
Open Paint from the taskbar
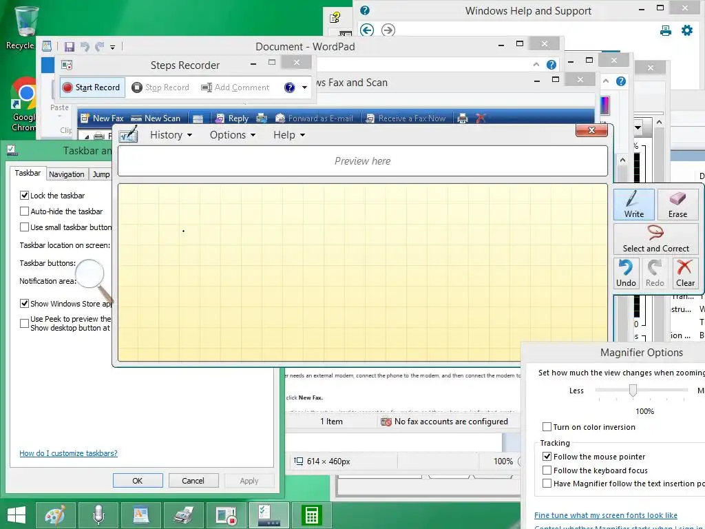click(56, 515)
